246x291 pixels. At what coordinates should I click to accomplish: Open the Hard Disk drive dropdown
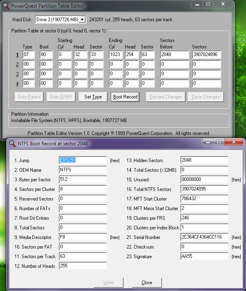[82, 20]
